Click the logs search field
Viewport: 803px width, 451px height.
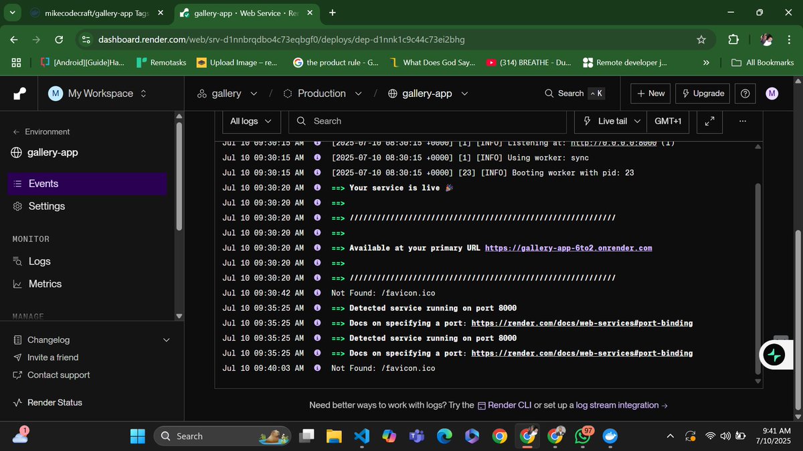click(427, 121)
